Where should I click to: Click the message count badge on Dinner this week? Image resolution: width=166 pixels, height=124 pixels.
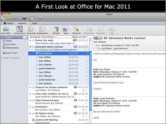click(x=75, y=40)
